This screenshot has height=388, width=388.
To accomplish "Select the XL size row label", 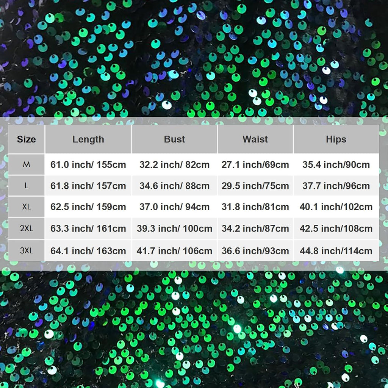I will 27,207.
